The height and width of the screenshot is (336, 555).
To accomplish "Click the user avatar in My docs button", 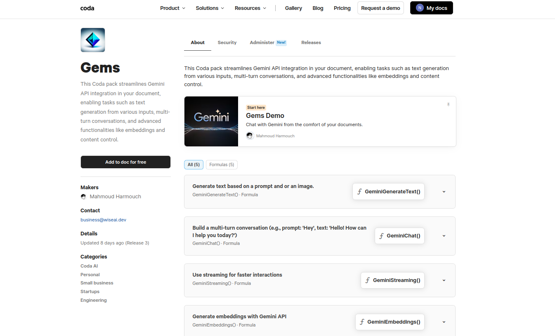I will tap(420, 8).
